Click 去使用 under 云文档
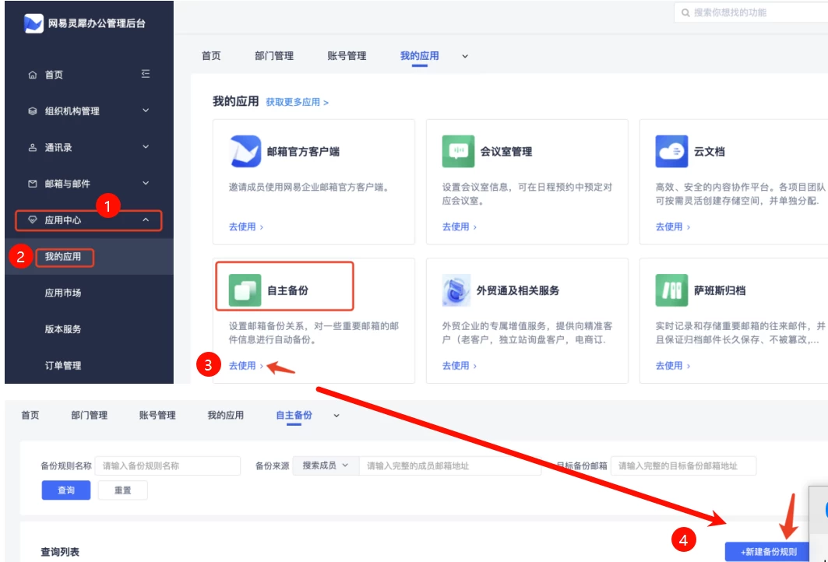The width and height of the screenshot is (828, 562). tap(673, 227)
